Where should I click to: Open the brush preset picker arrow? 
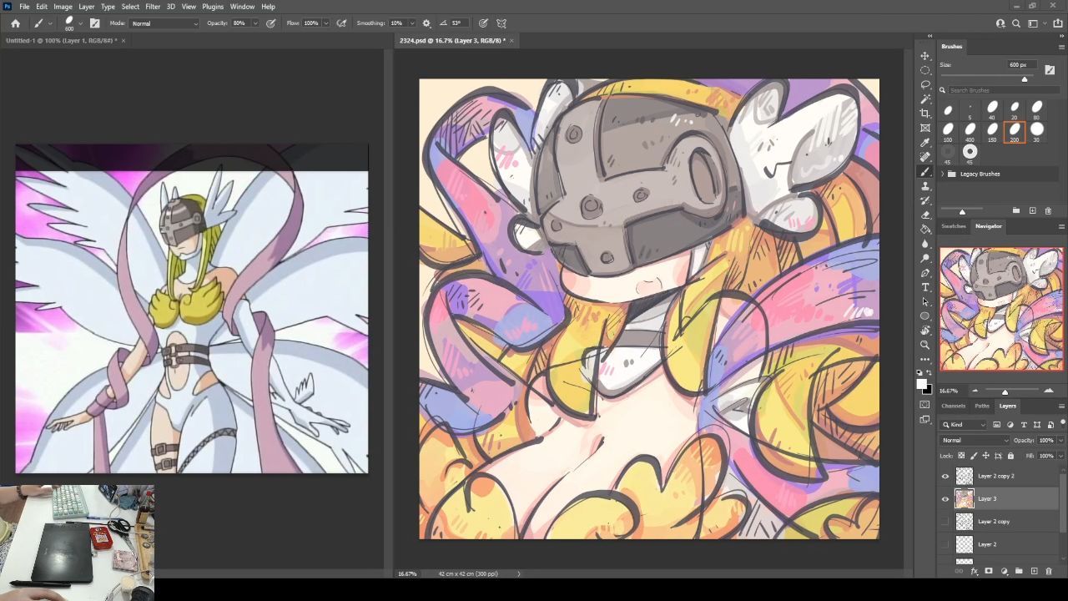coord(80,23)
